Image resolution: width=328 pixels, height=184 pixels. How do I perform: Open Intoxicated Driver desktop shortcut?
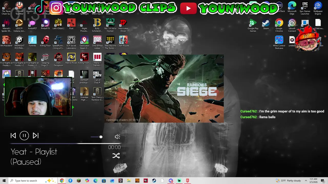point(123,26)
